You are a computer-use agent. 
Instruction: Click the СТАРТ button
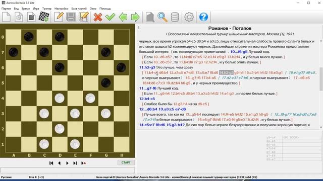click(126, 162)
